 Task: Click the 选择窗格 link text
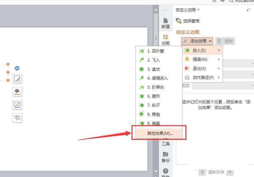click(191, 21)
